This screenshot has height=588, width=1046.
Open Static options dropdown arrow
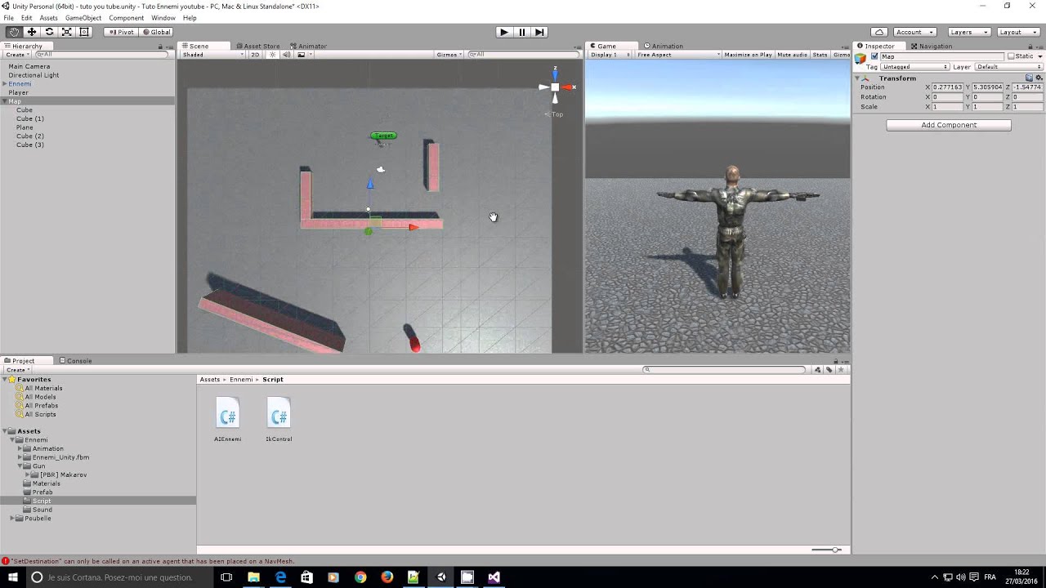pyautogui.click(x=1039, y=56)
